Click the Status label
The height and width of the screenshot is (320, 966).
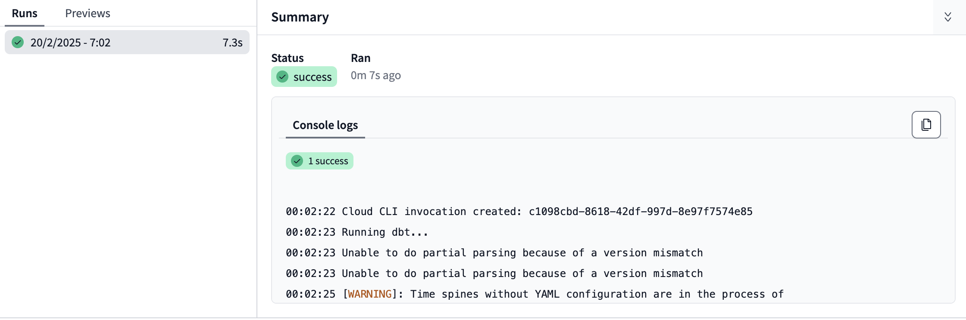pyautogui.click(x=287, y=58)
